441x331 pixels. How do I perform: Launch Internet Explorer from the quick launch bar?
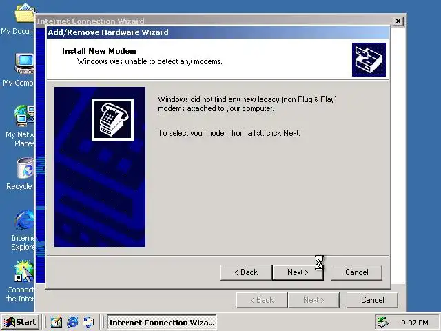pyautogui.click(x=72, y=322)
